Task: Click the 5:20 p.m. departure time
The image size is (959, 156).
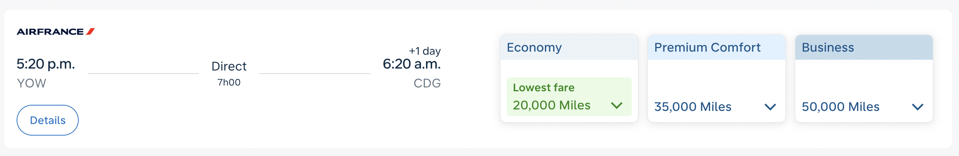Action: (x=46, y=64)
